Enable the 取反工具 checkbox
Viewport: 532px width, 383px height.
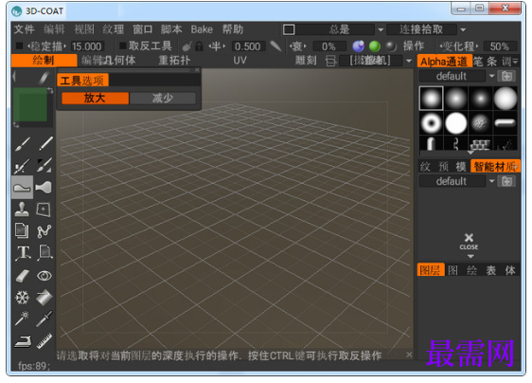point(123,46)
